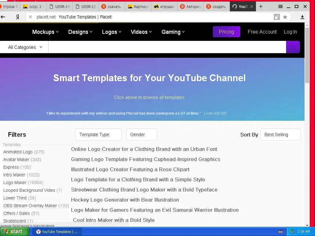The image size is (315, 236).
Task: Open the Best Selling sort dropdown
Action: click(x=281, y=135)
